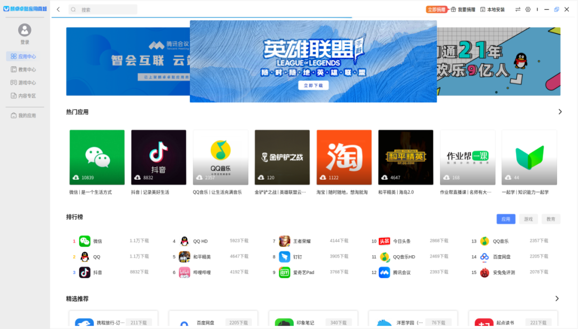Open 我的应用 my apps in sidebar
This screenshot has width=578, height=329.
tap(24, 115)
